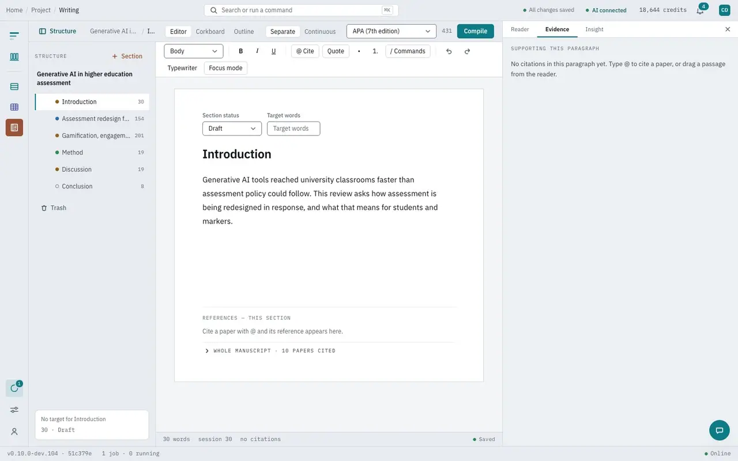Click the search or run command box

tap(301, 10)
